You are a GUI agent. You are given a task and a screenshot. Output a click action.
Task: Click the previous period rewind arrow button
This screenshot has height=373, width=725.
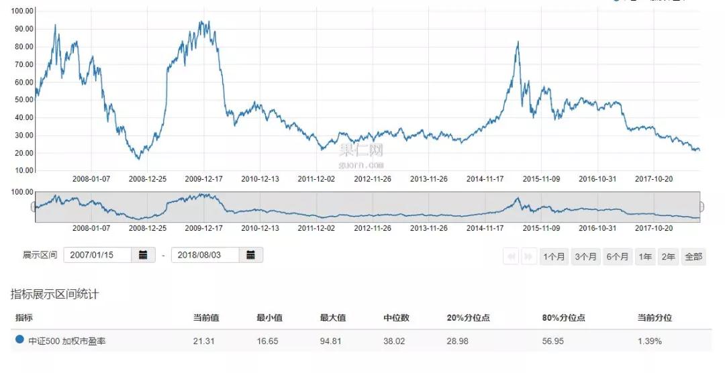(512, 256)
